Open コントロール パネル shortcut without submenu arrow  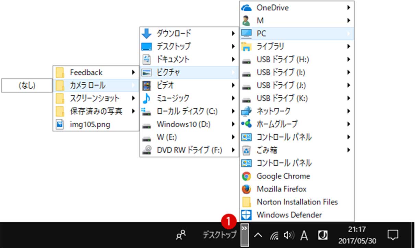click(297, 163)
